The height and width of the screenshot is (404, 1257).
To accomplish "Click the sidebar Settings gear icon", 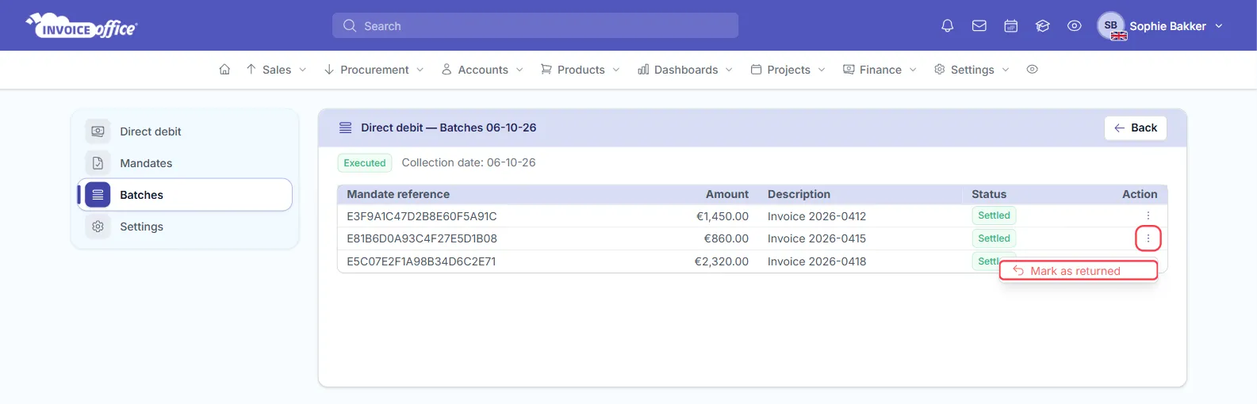I will click(x=98, y=227).
